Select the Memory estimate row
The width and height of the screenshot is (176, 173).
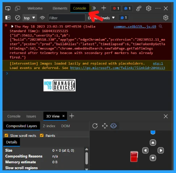(x=44, y=162)
